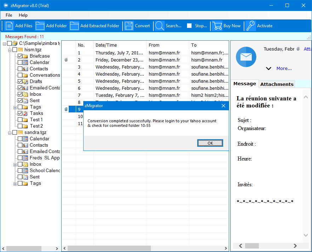Click the Buy Now shopping cart icon
312x252 pixels.
point(217,26)
